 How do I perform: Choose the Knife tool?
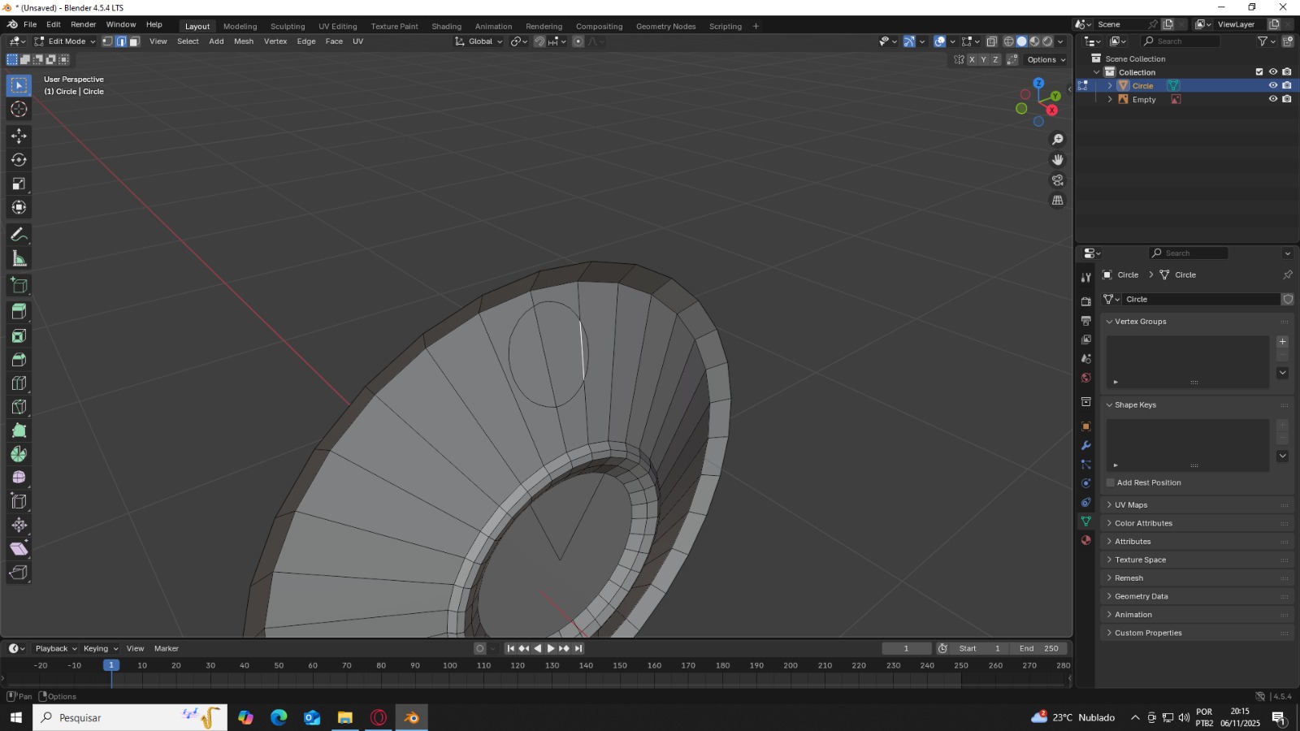pos(19,407)
